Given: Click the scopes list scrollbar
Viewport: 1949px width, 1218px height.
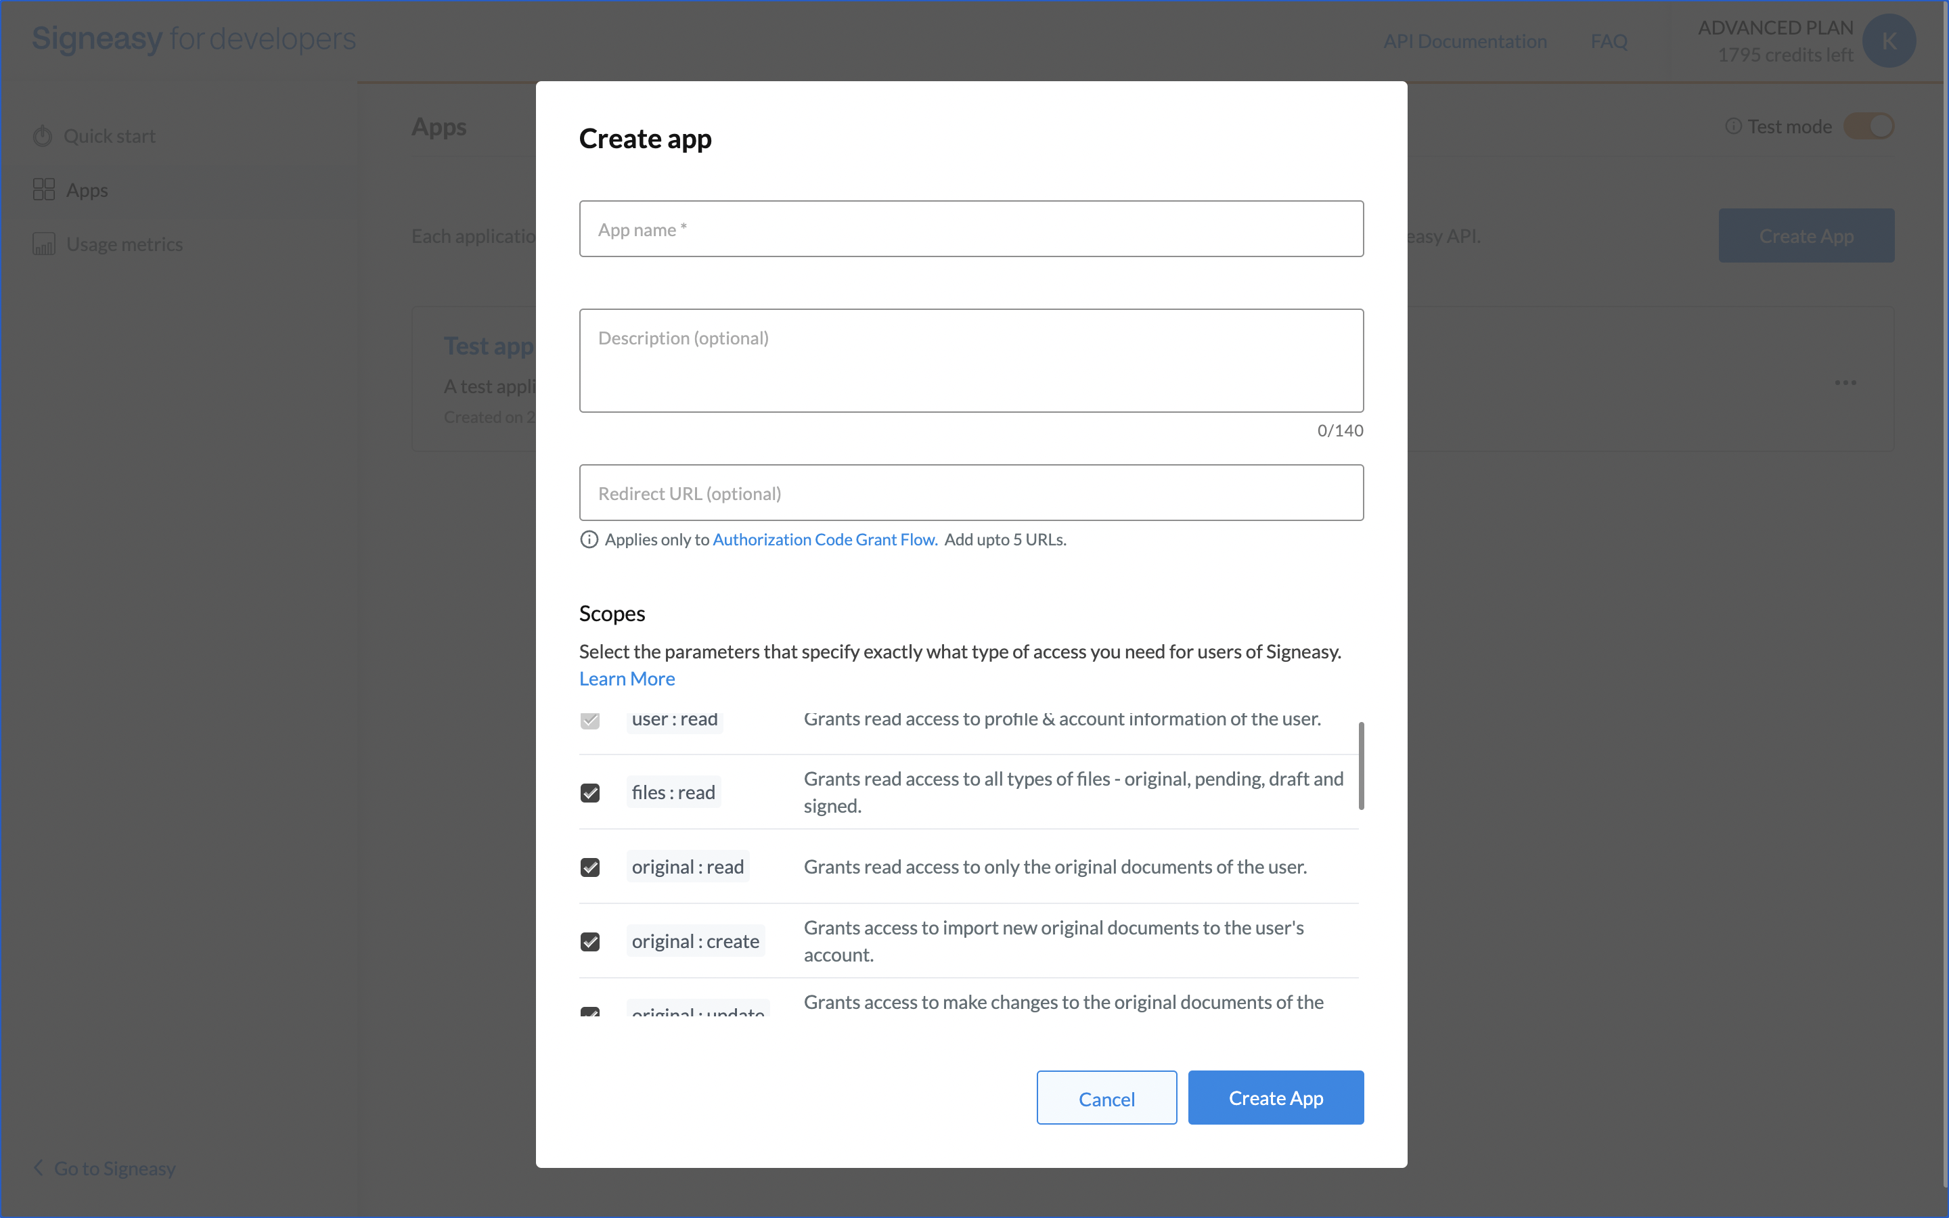Looking at the screenshot, I should 1360,765.
